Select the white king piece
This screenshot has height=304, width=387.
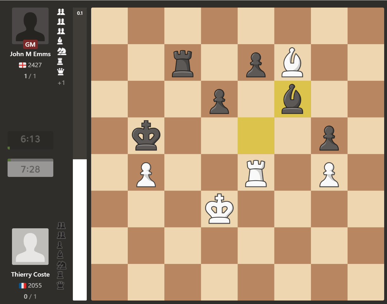point(219,209)
